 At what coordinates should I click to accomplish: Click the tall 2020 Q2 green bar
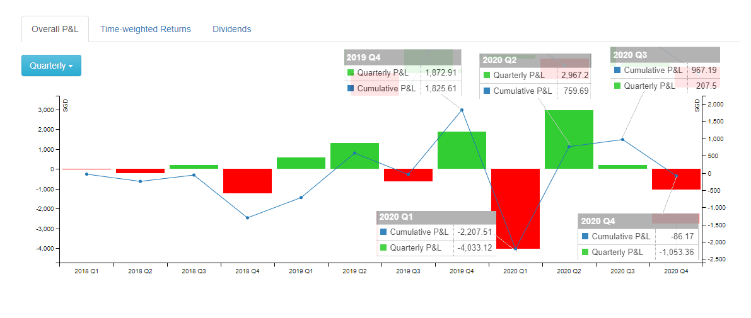pyautogui.click(x=569, y=140)
